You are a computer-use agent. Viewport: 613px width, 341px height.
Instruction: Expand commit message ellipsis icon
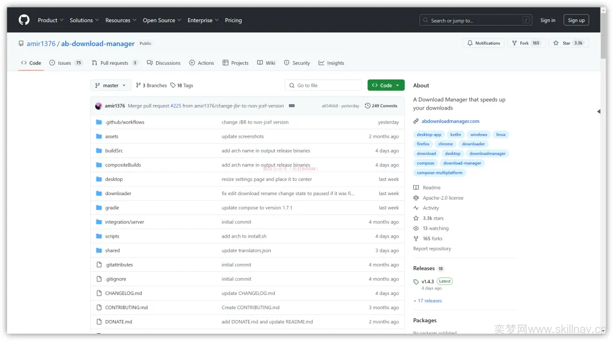coord(292,106)
